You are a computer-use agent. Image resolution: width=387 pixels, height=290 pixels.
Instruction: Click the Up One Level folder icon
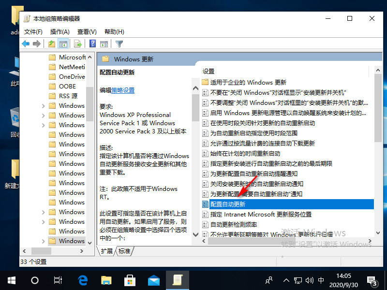(x=52, y=44)
